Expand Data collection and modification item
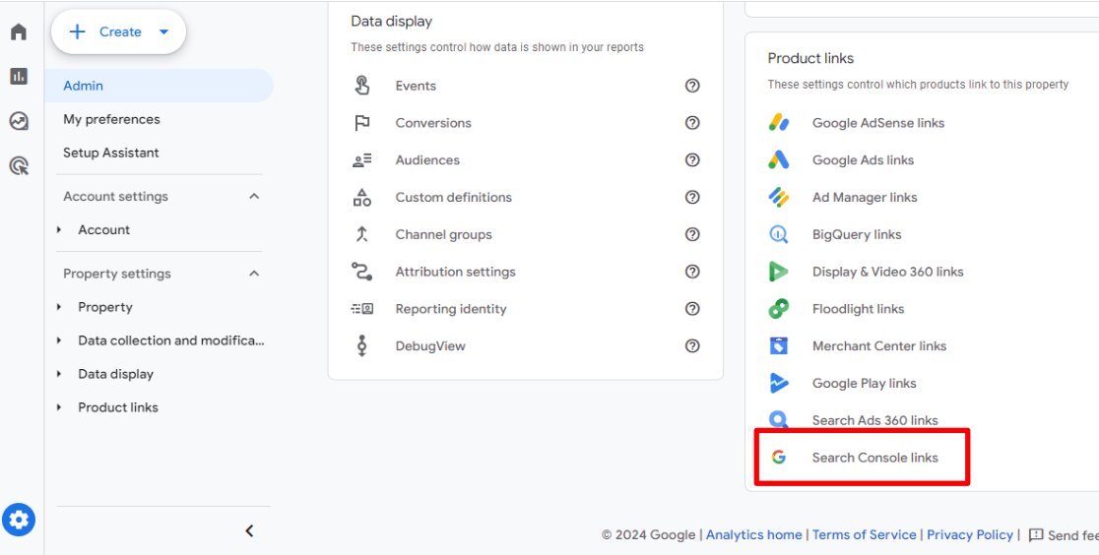This screenshot has height=555, width=1099. [59, 340]
